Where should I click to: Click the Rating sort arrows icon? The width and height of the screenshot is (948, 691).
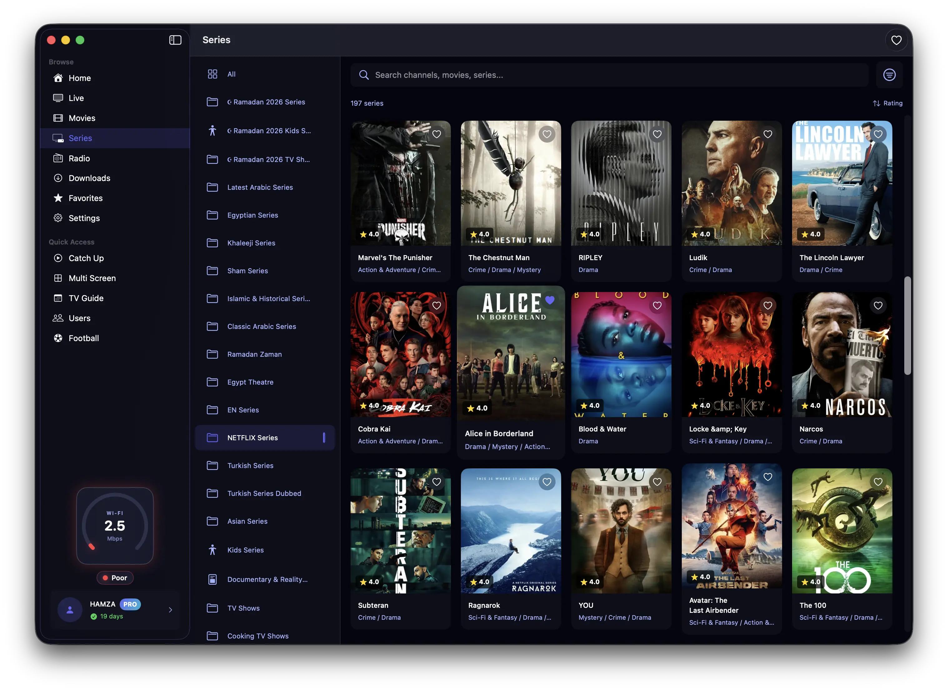point(876,103)
